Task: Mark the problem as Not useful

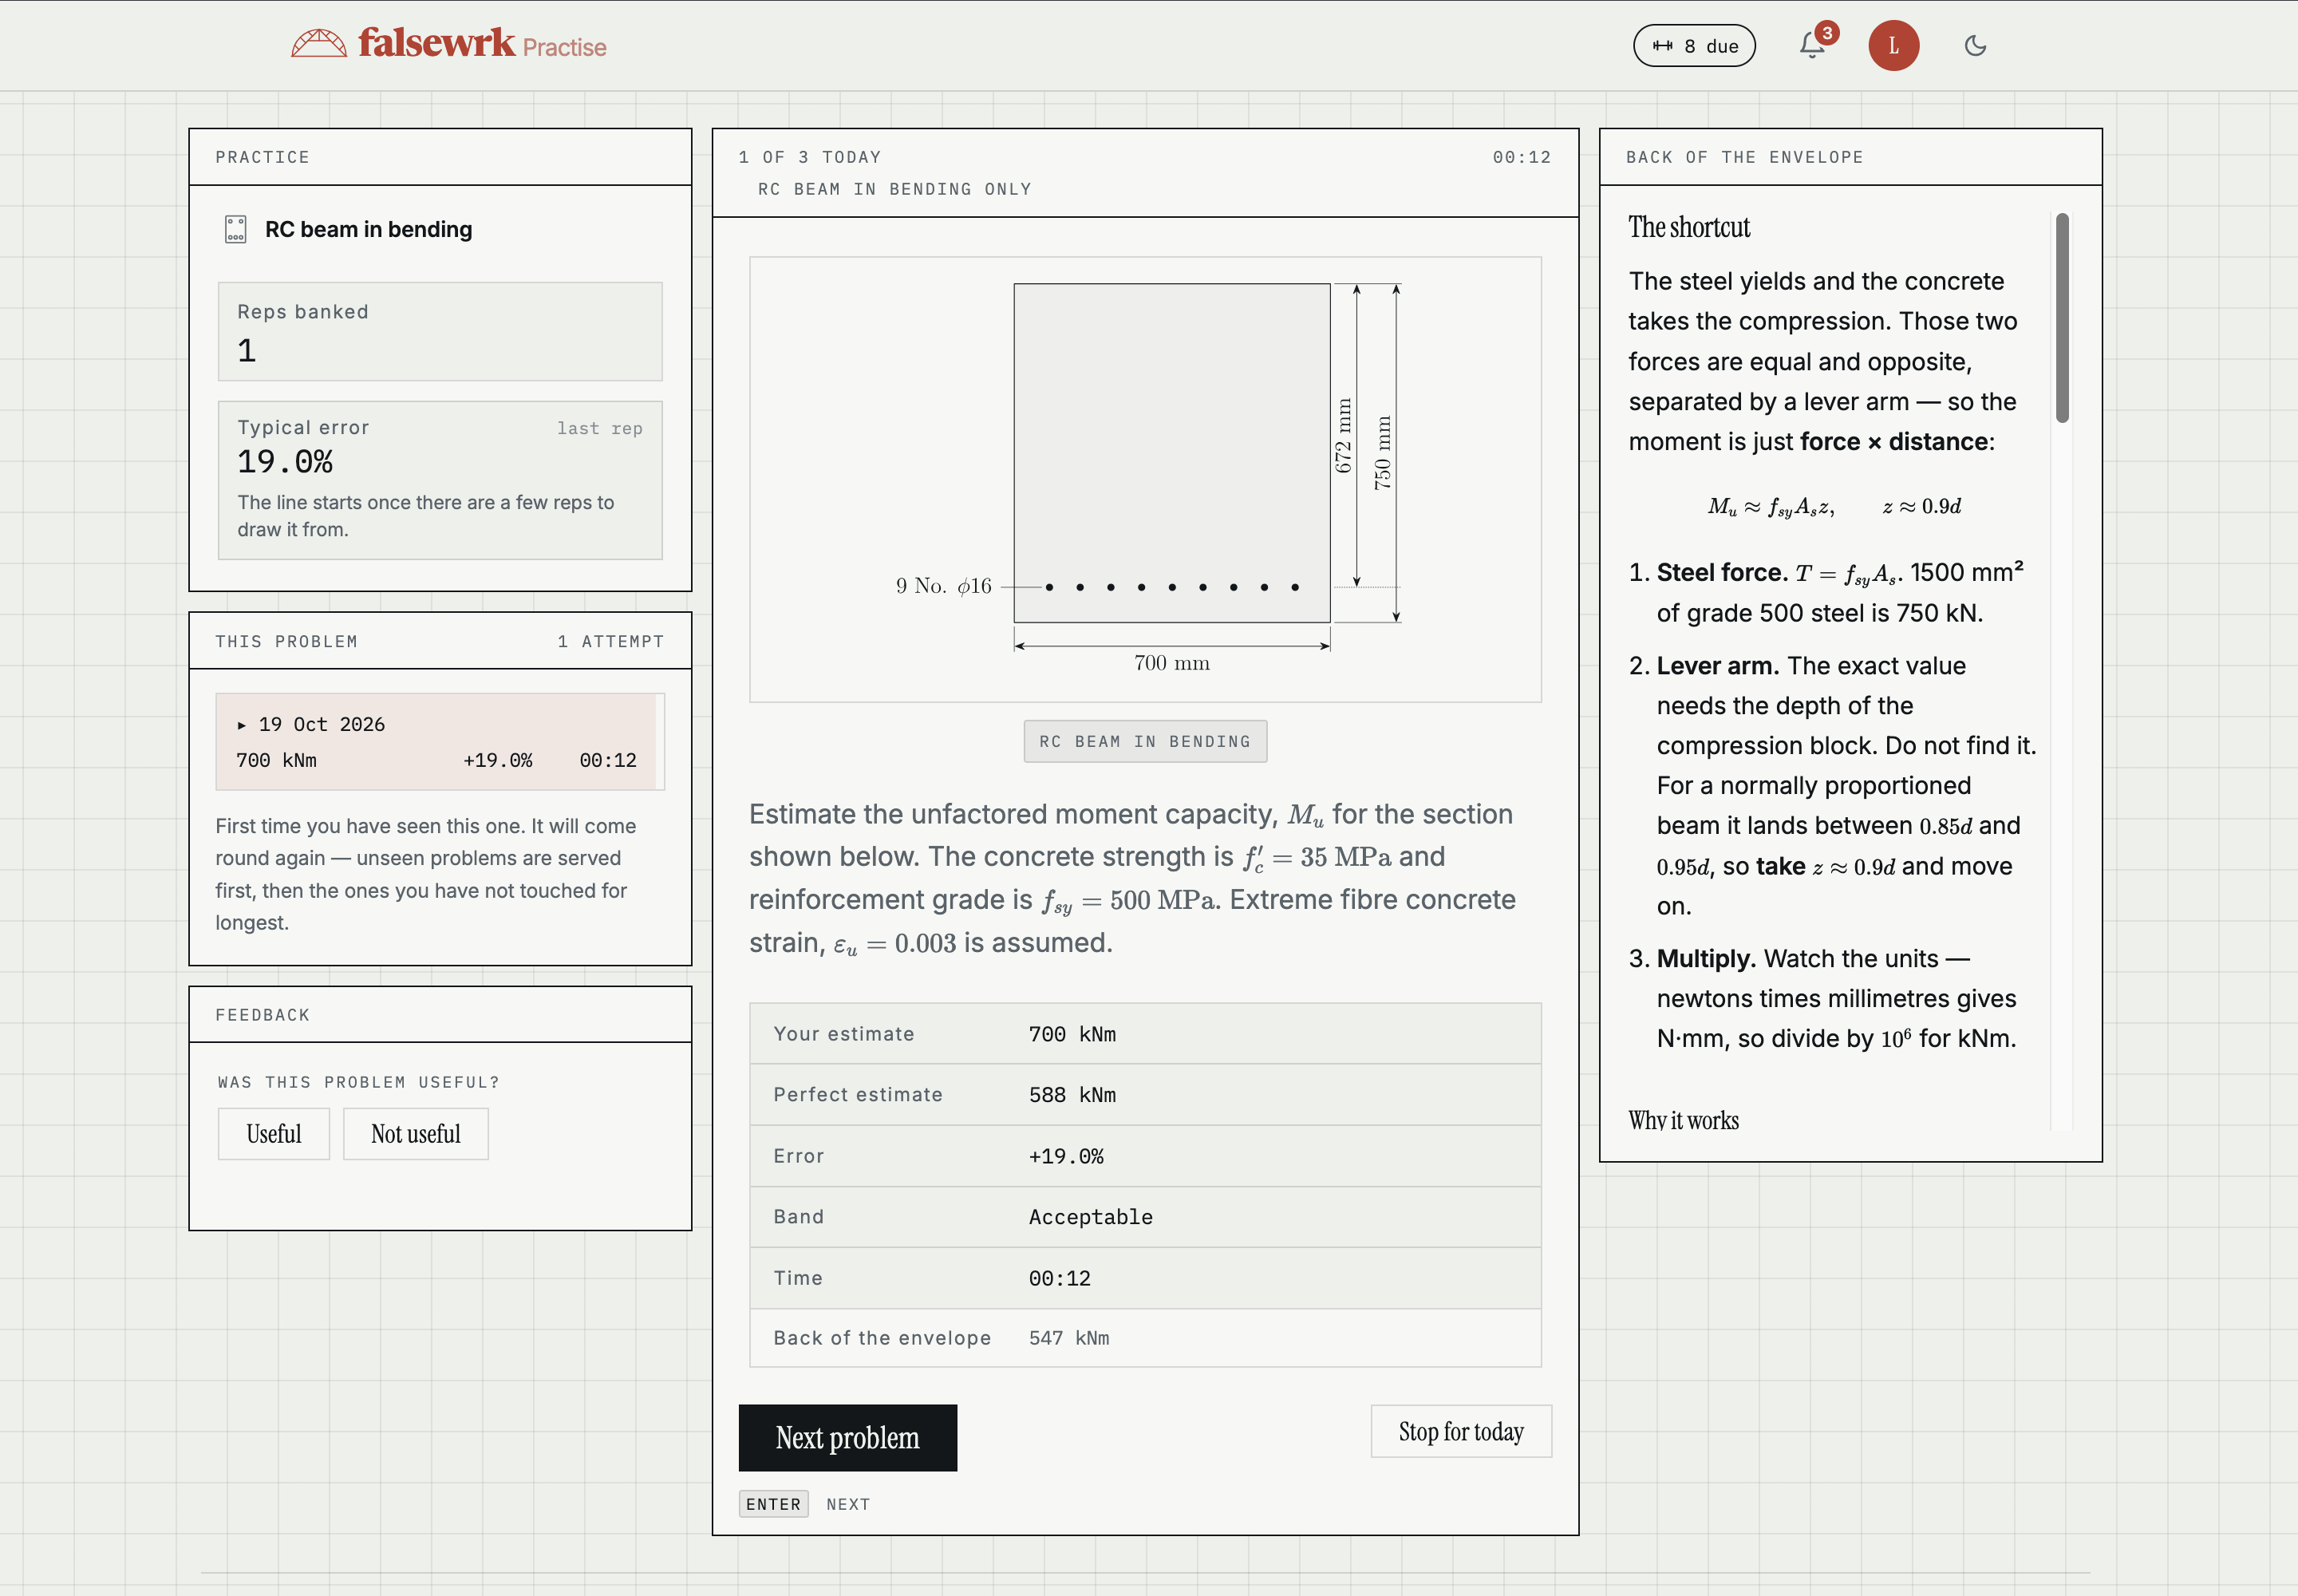Action: click(x=416, y=1134)
